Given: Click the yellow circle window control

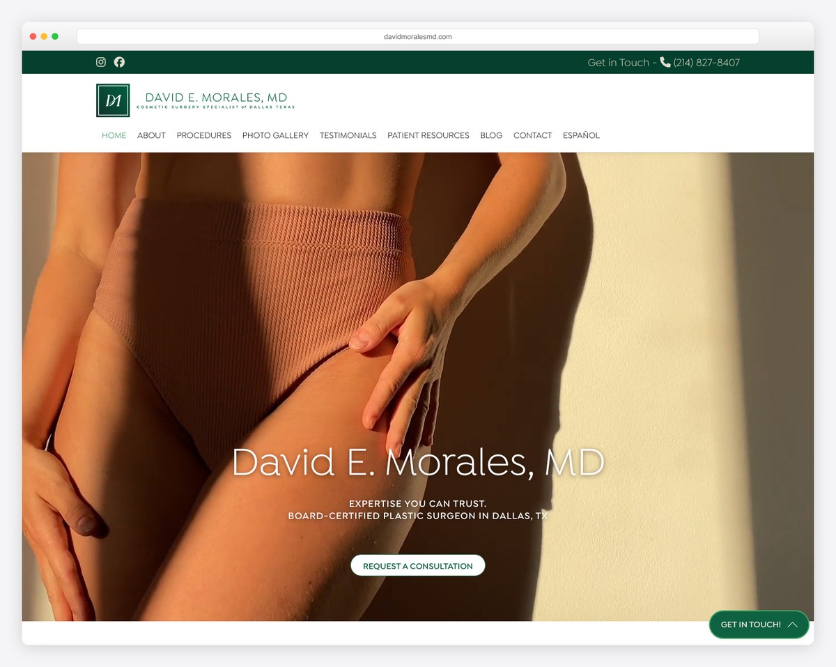Looking at the screenshot, I should [44, 36].
